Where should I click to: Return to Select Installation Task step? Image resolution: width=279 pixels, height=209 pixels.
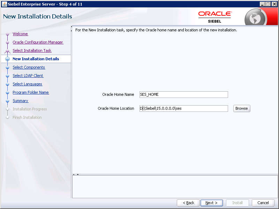pos(32,51)
